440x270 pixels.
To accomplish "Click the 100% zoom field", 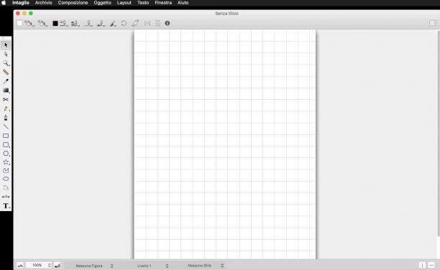I will [37, 265].
